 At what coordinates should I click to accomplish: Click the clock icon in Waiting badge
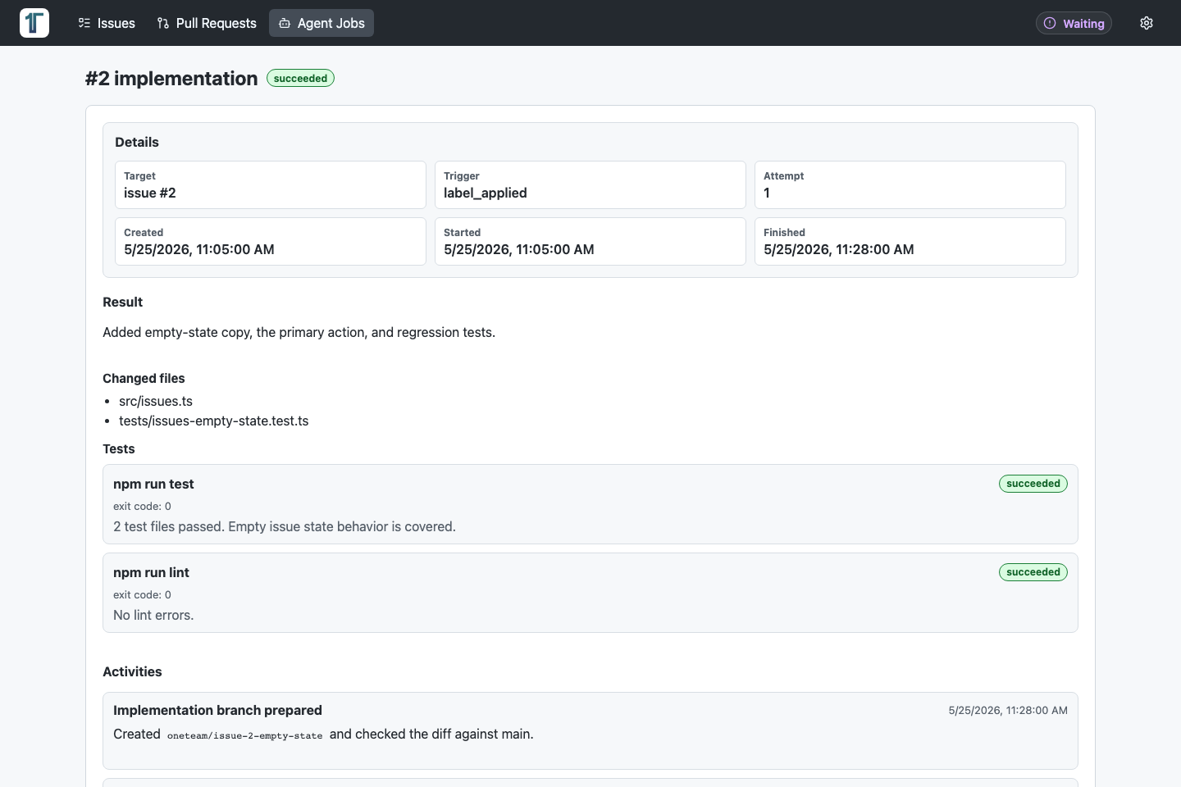(x=1050, y=23)
